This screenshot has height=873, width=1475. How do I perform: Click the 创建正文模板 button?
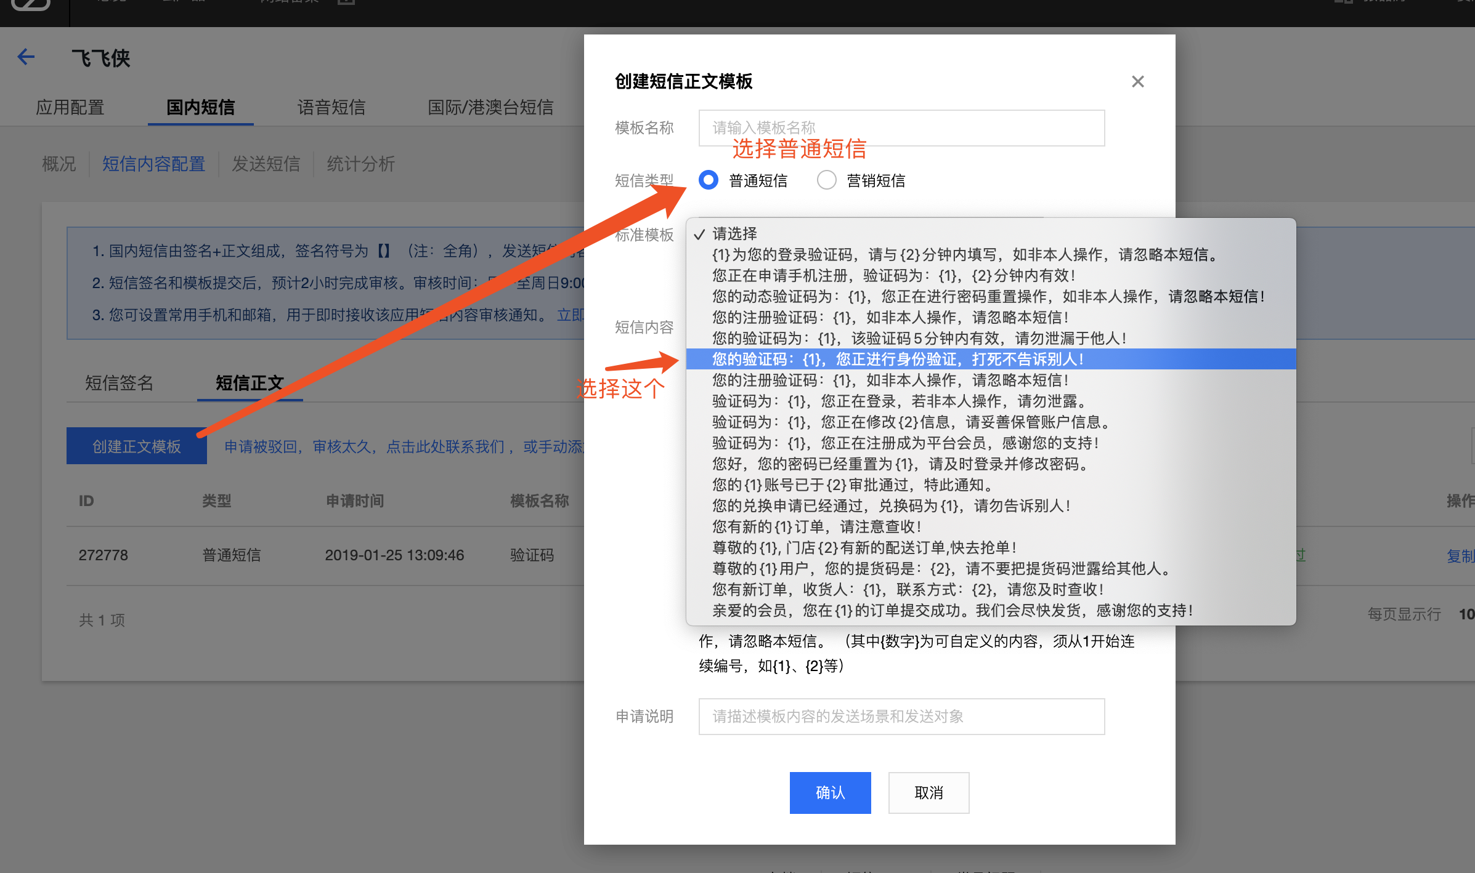[137, 446]
